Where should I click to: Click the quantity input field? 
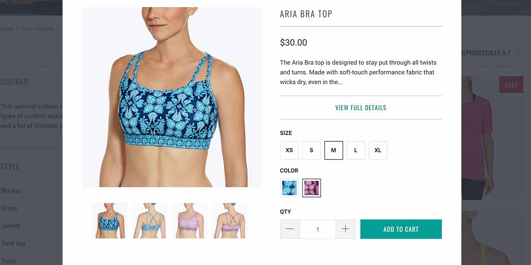click(318, 229)
